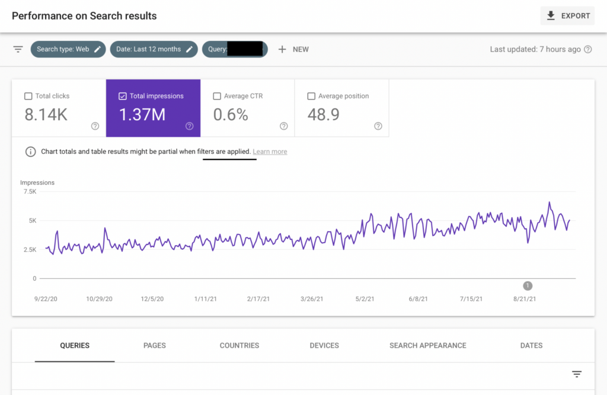Click the info icon beside chart totals notice

31,152
